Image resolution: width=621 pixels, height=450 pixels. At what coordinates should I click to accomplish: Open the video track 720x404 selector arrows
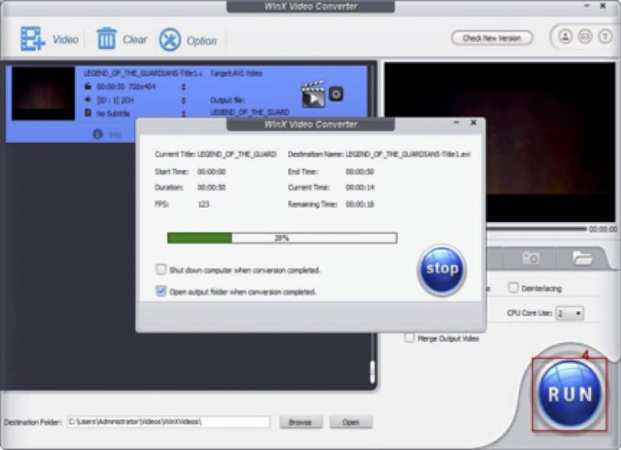[183, 87]
